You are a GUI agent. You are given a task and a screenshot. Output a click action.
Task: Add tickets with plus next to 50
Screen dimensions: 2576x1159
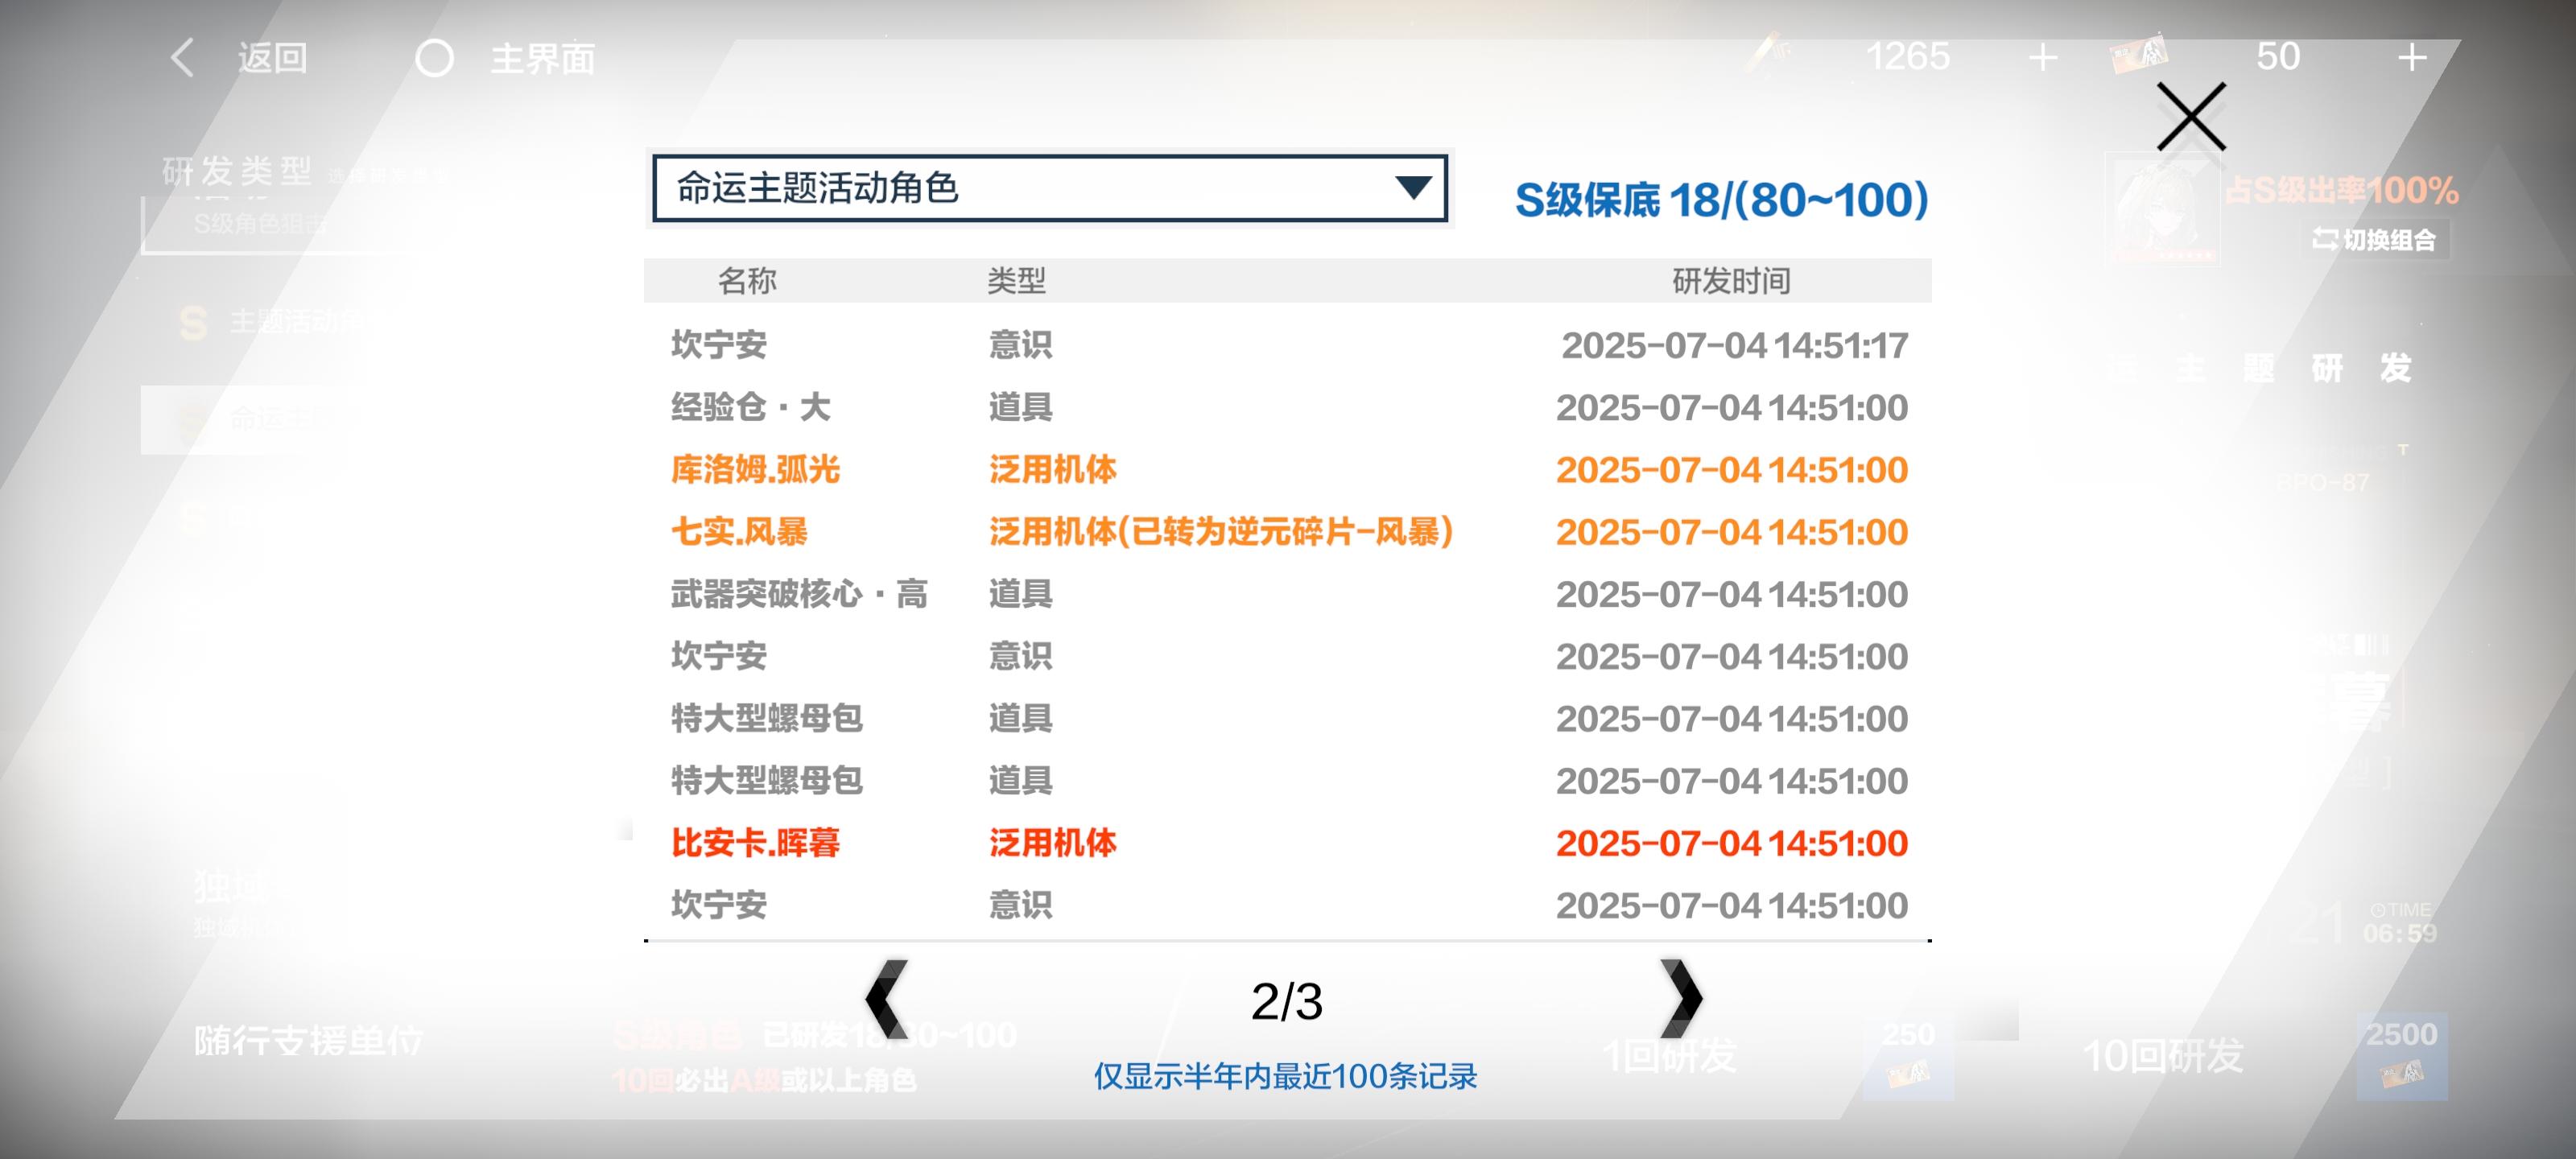coord(2412,57)
